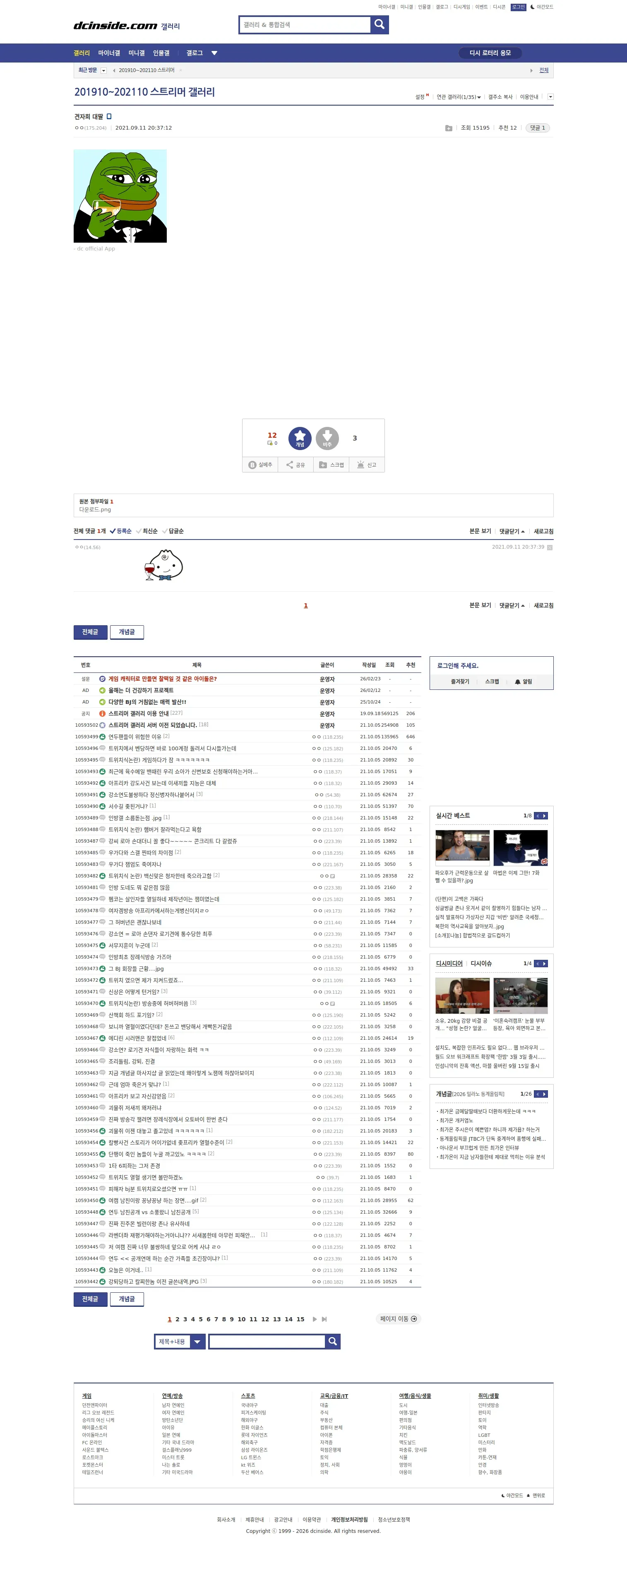Click the mobile icon next to post title
The width and height of the screenshot is (627, 1595).
[x=109, y=116]
